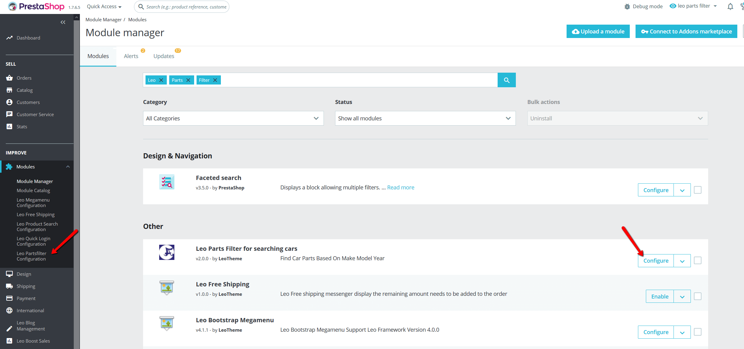Click the module search magnifier button

pyautogui.click(x=506, y=80)
